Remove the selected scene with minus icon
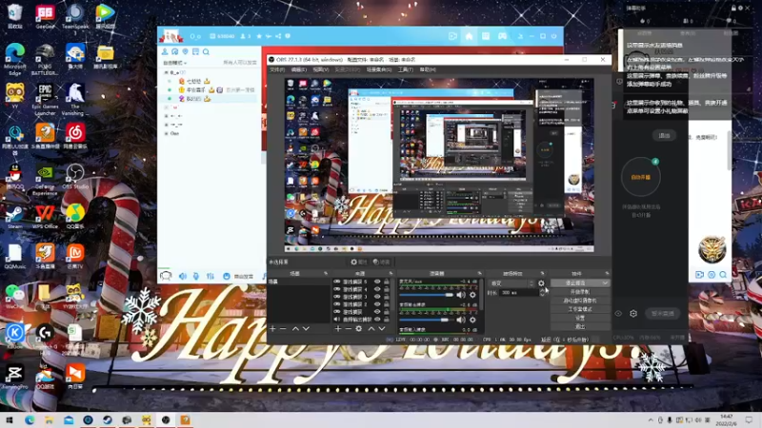Viewport: 762px width, 428px height. (x=283, y=329)
